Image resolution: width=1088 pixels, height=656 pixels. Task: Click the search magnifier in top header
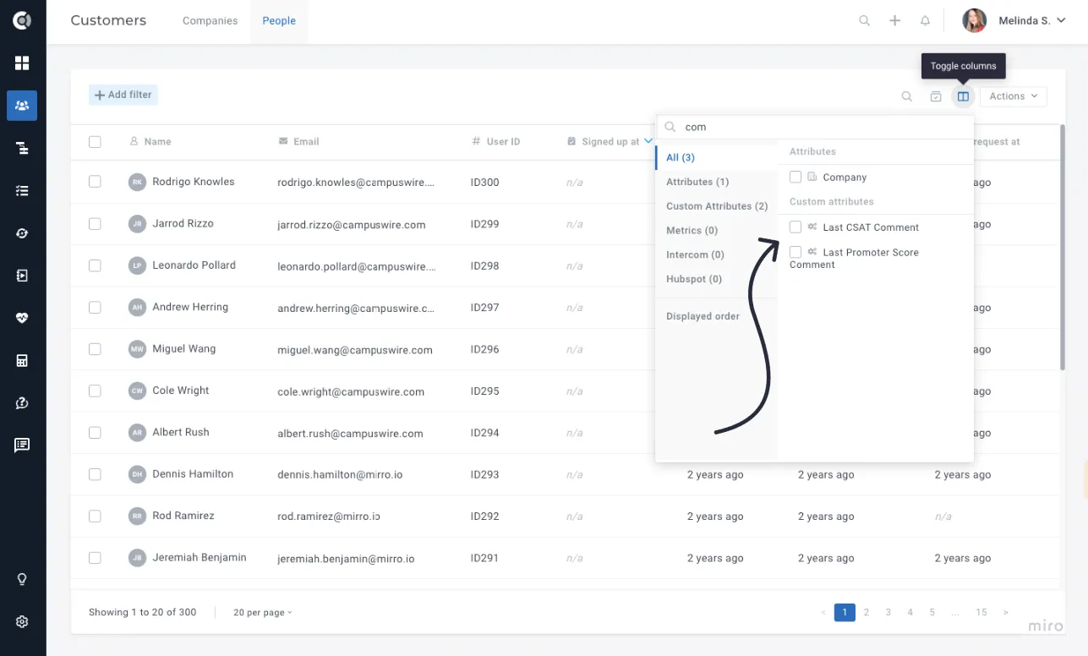[x=864, y=21]
